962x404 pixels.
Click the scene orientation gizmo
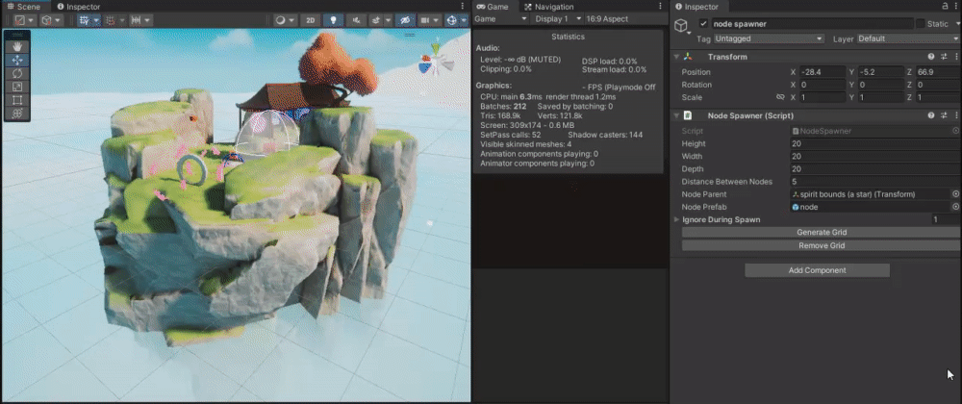(x=436, y=62)
